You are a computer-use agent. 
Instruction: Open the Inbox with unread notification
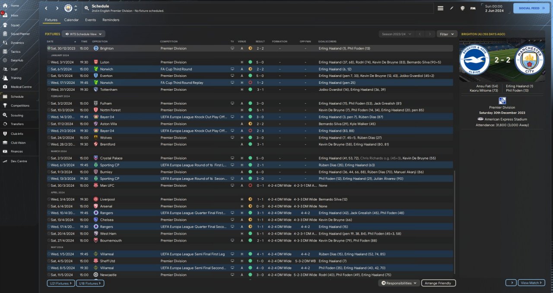click(6, 15)
